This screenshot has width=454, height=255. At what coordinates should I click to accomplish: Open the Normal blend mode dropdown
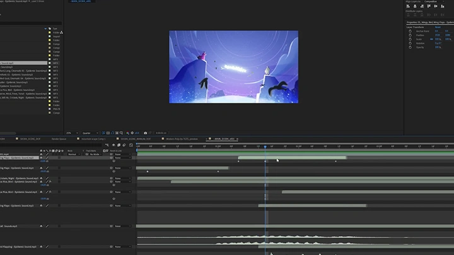74,154
